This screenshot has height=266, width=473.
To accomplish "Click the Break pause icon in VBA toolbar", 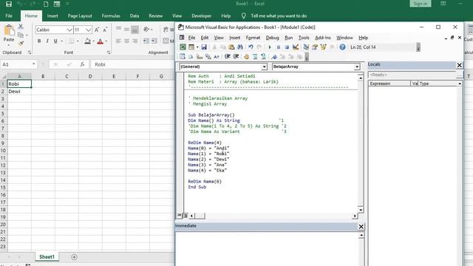I will 279,47.
